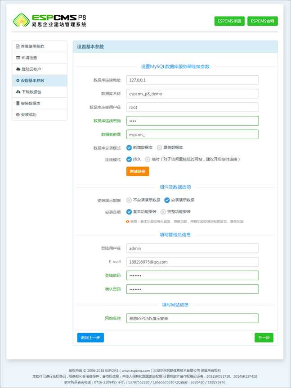Focus the 确认密码 password field
Screen dimensions: 291x388
193,289
